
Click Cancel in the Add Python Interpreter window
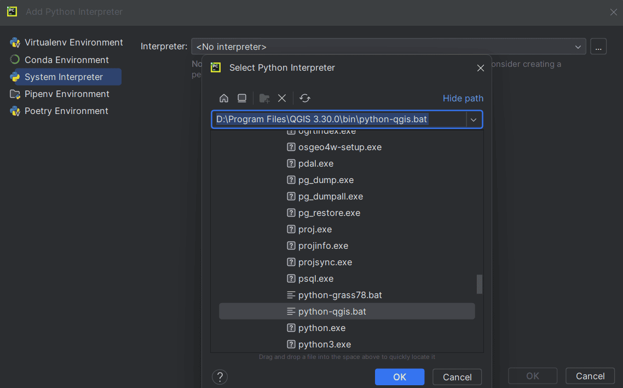[x=590, y=376]
